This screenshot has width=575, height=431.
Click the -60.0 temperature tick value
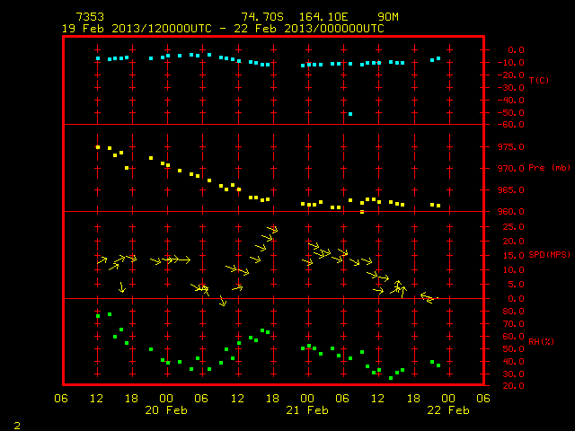point(511,125)
